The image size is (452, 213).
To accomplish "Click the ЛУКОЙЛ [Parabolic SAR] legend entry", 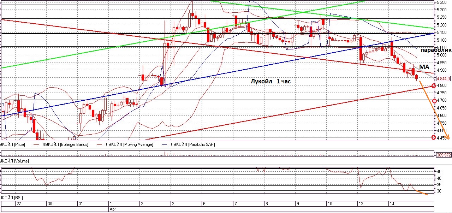I will tap(192, 144).
